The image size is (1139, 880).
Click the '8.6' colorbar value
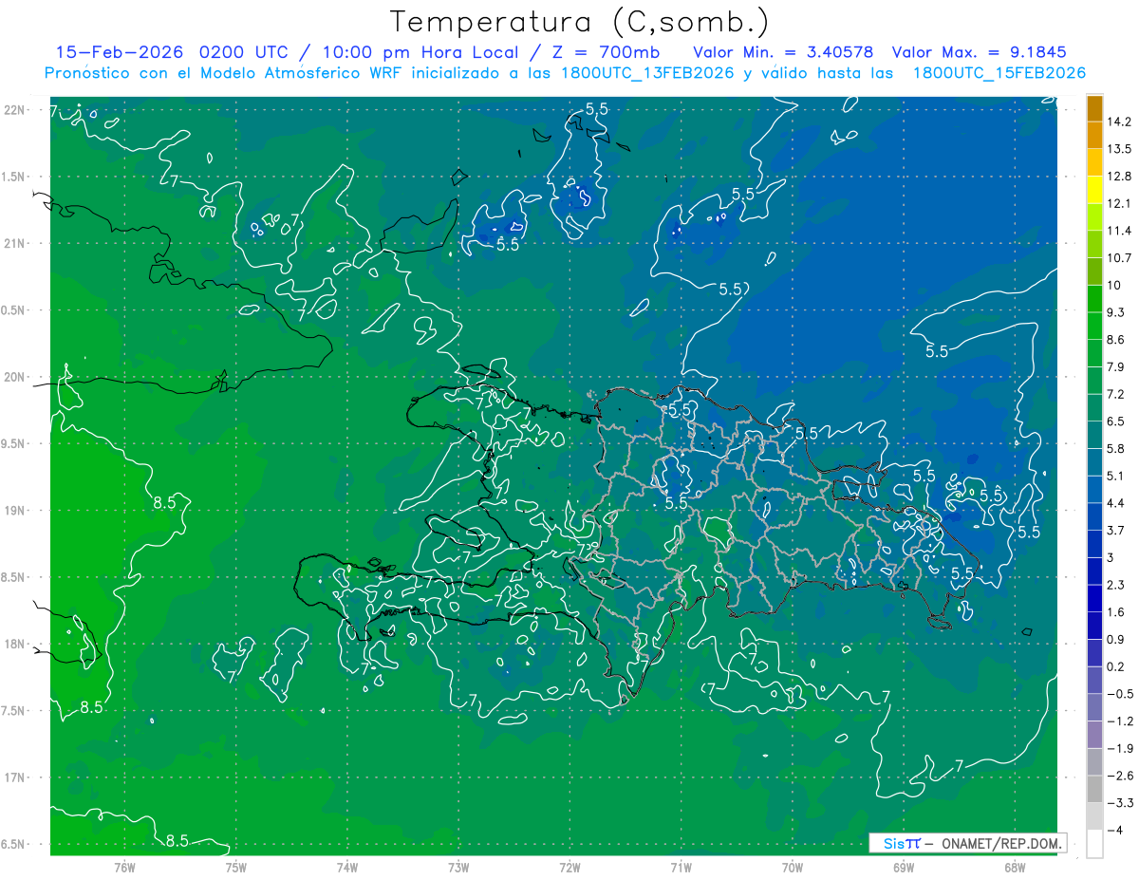(1117, 340)
